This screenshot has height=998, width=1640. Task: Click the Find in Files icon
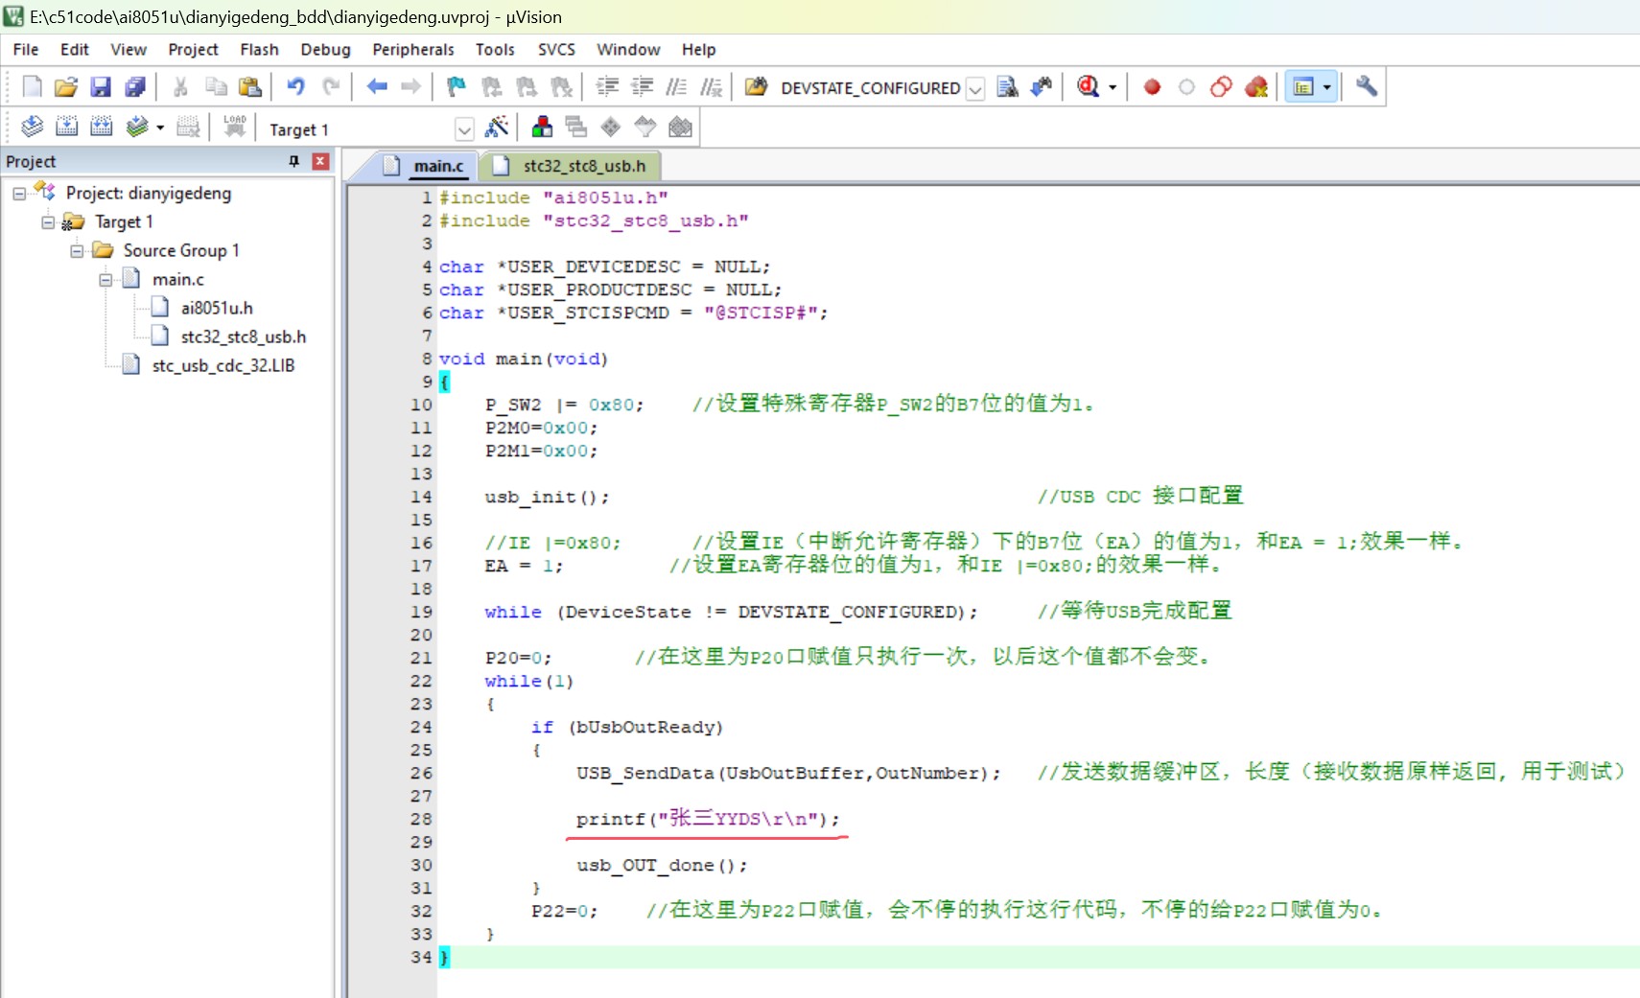pos(757,87)
